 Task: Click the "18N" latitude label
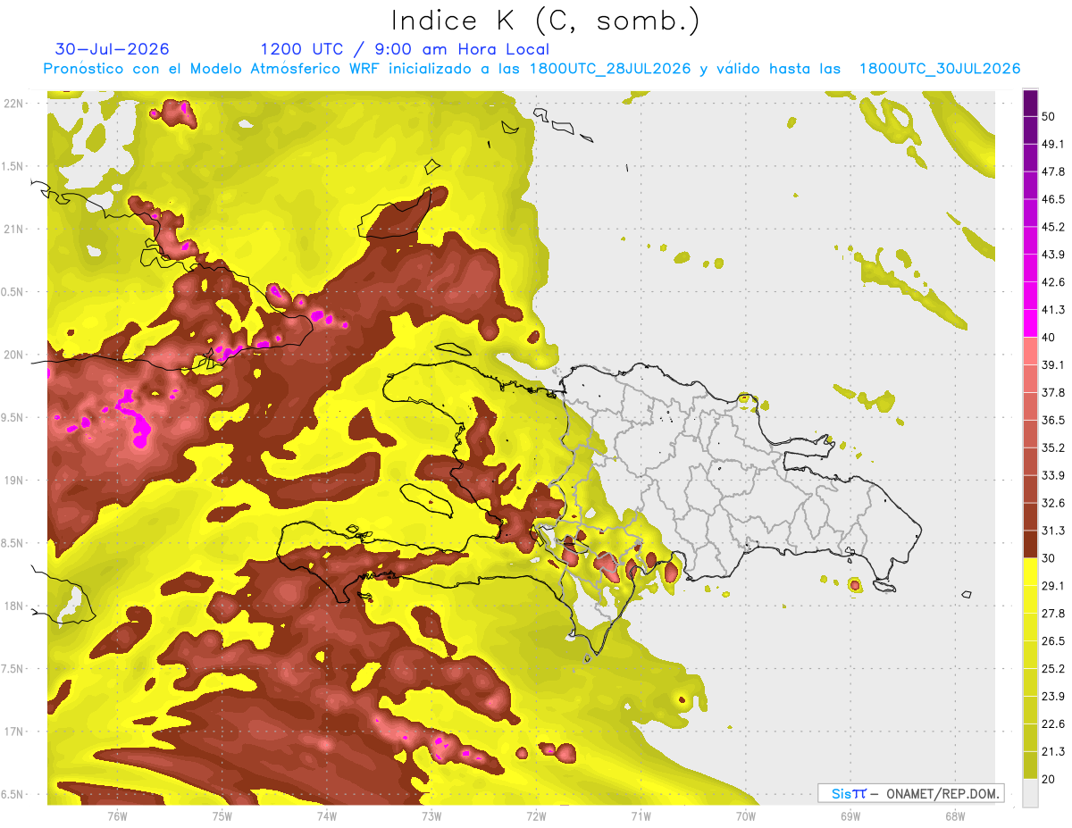[13, 606]
